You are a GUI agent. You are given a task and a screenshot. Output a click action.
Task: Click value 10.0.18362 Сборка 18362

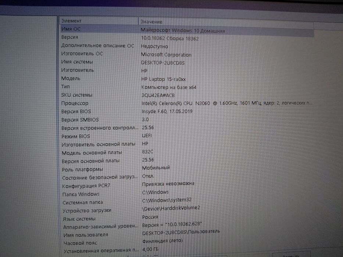click(170, 39)
